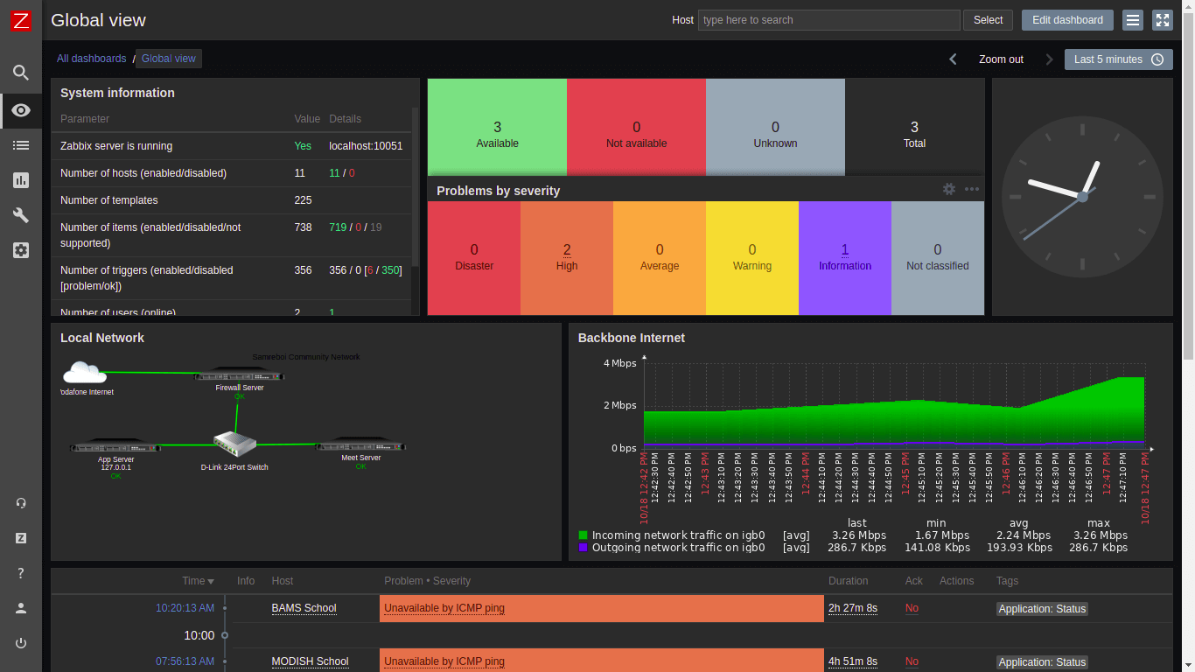Click the purple Information severity tile

(x=844, y=257)
